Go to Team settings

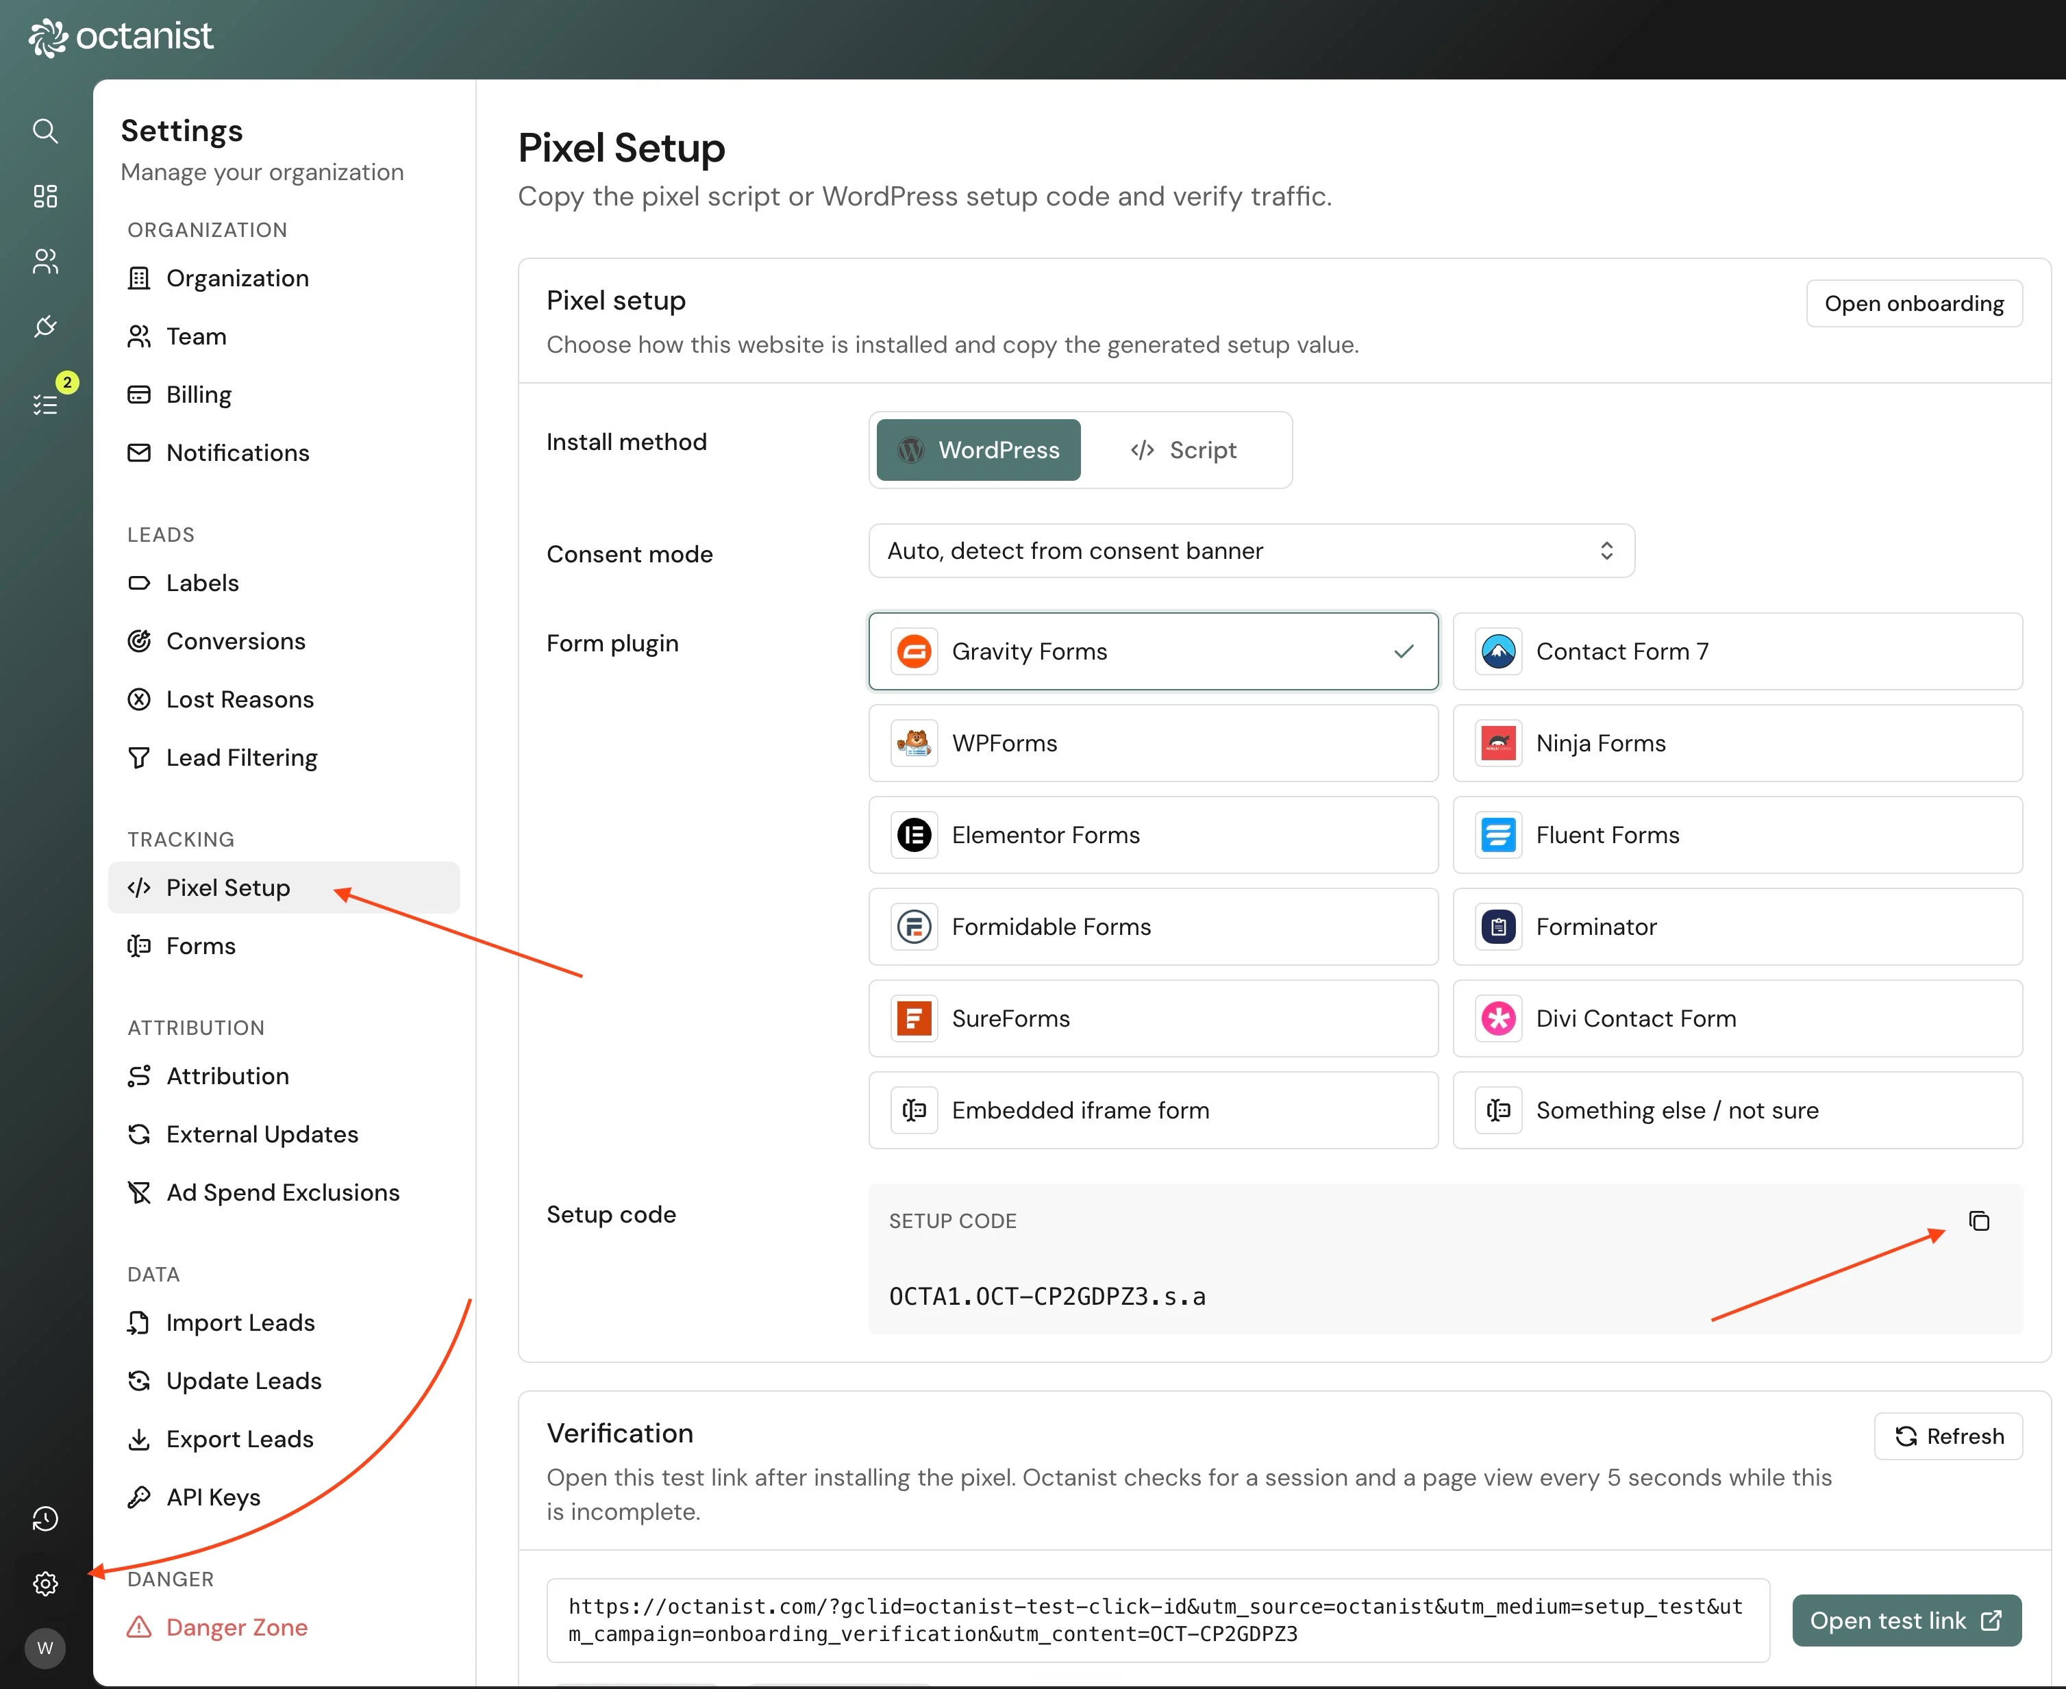click(x=283, y=336)
